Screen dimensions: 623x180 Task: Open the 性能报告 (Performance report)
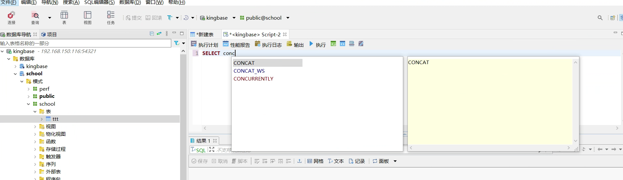pos(236,45)
